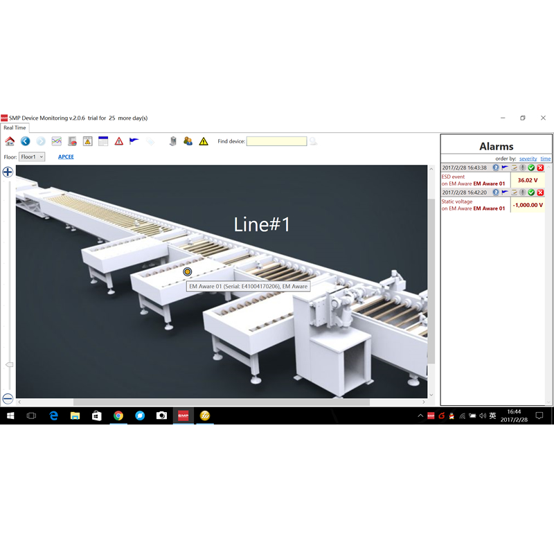Launch Microsoft Edge from taskbar

pos(53,416)
